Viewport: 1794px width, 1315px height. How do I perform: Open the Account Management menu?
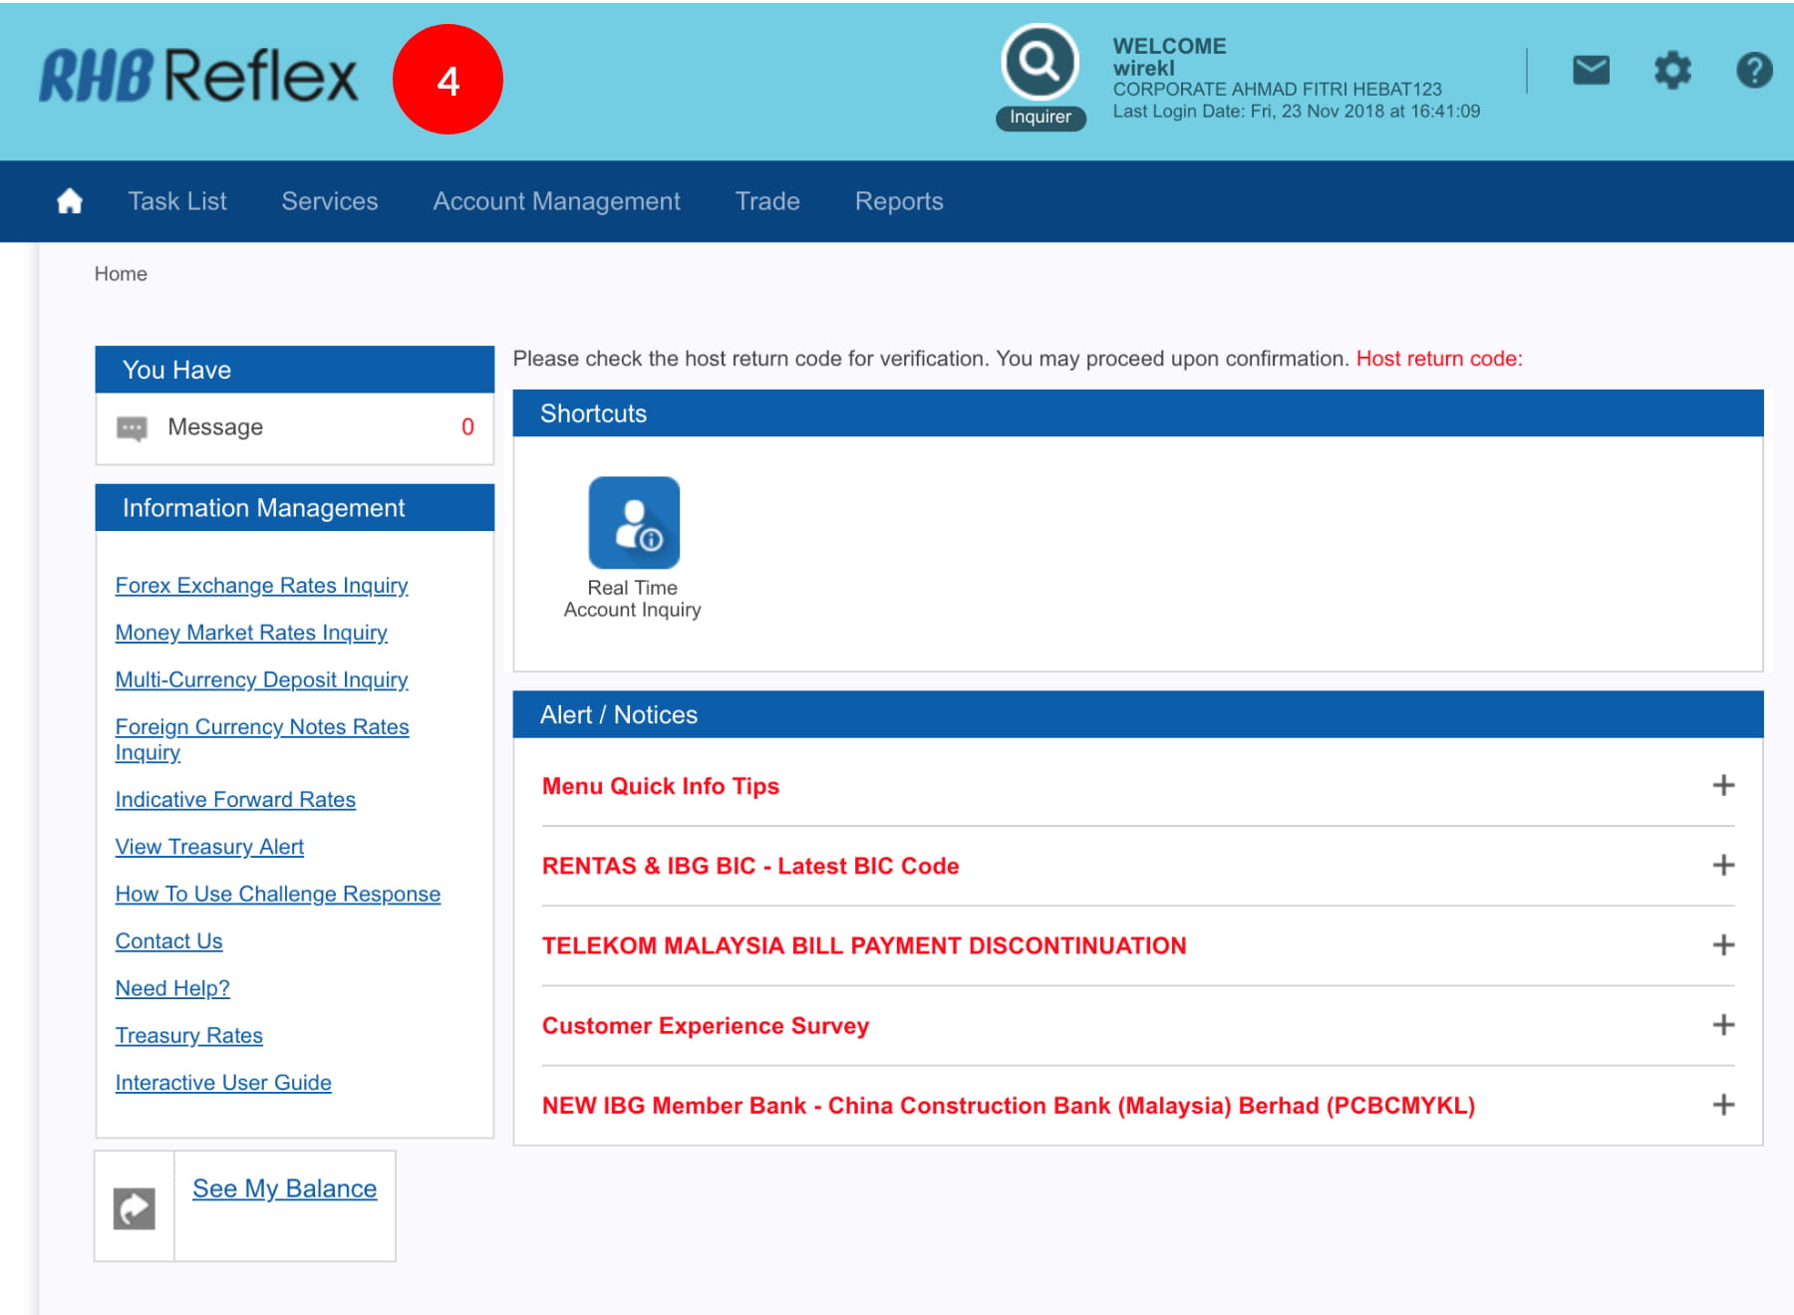pos(556,201)
